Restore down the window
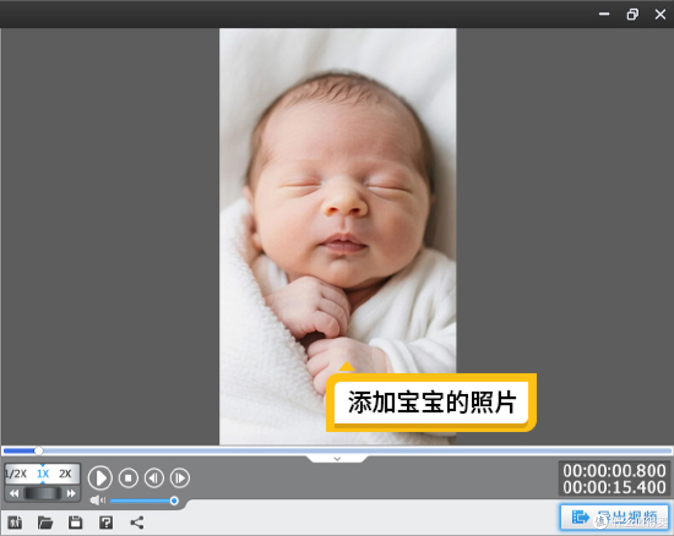This screenshot has width=674, height=536. click(x=632, y=14)
